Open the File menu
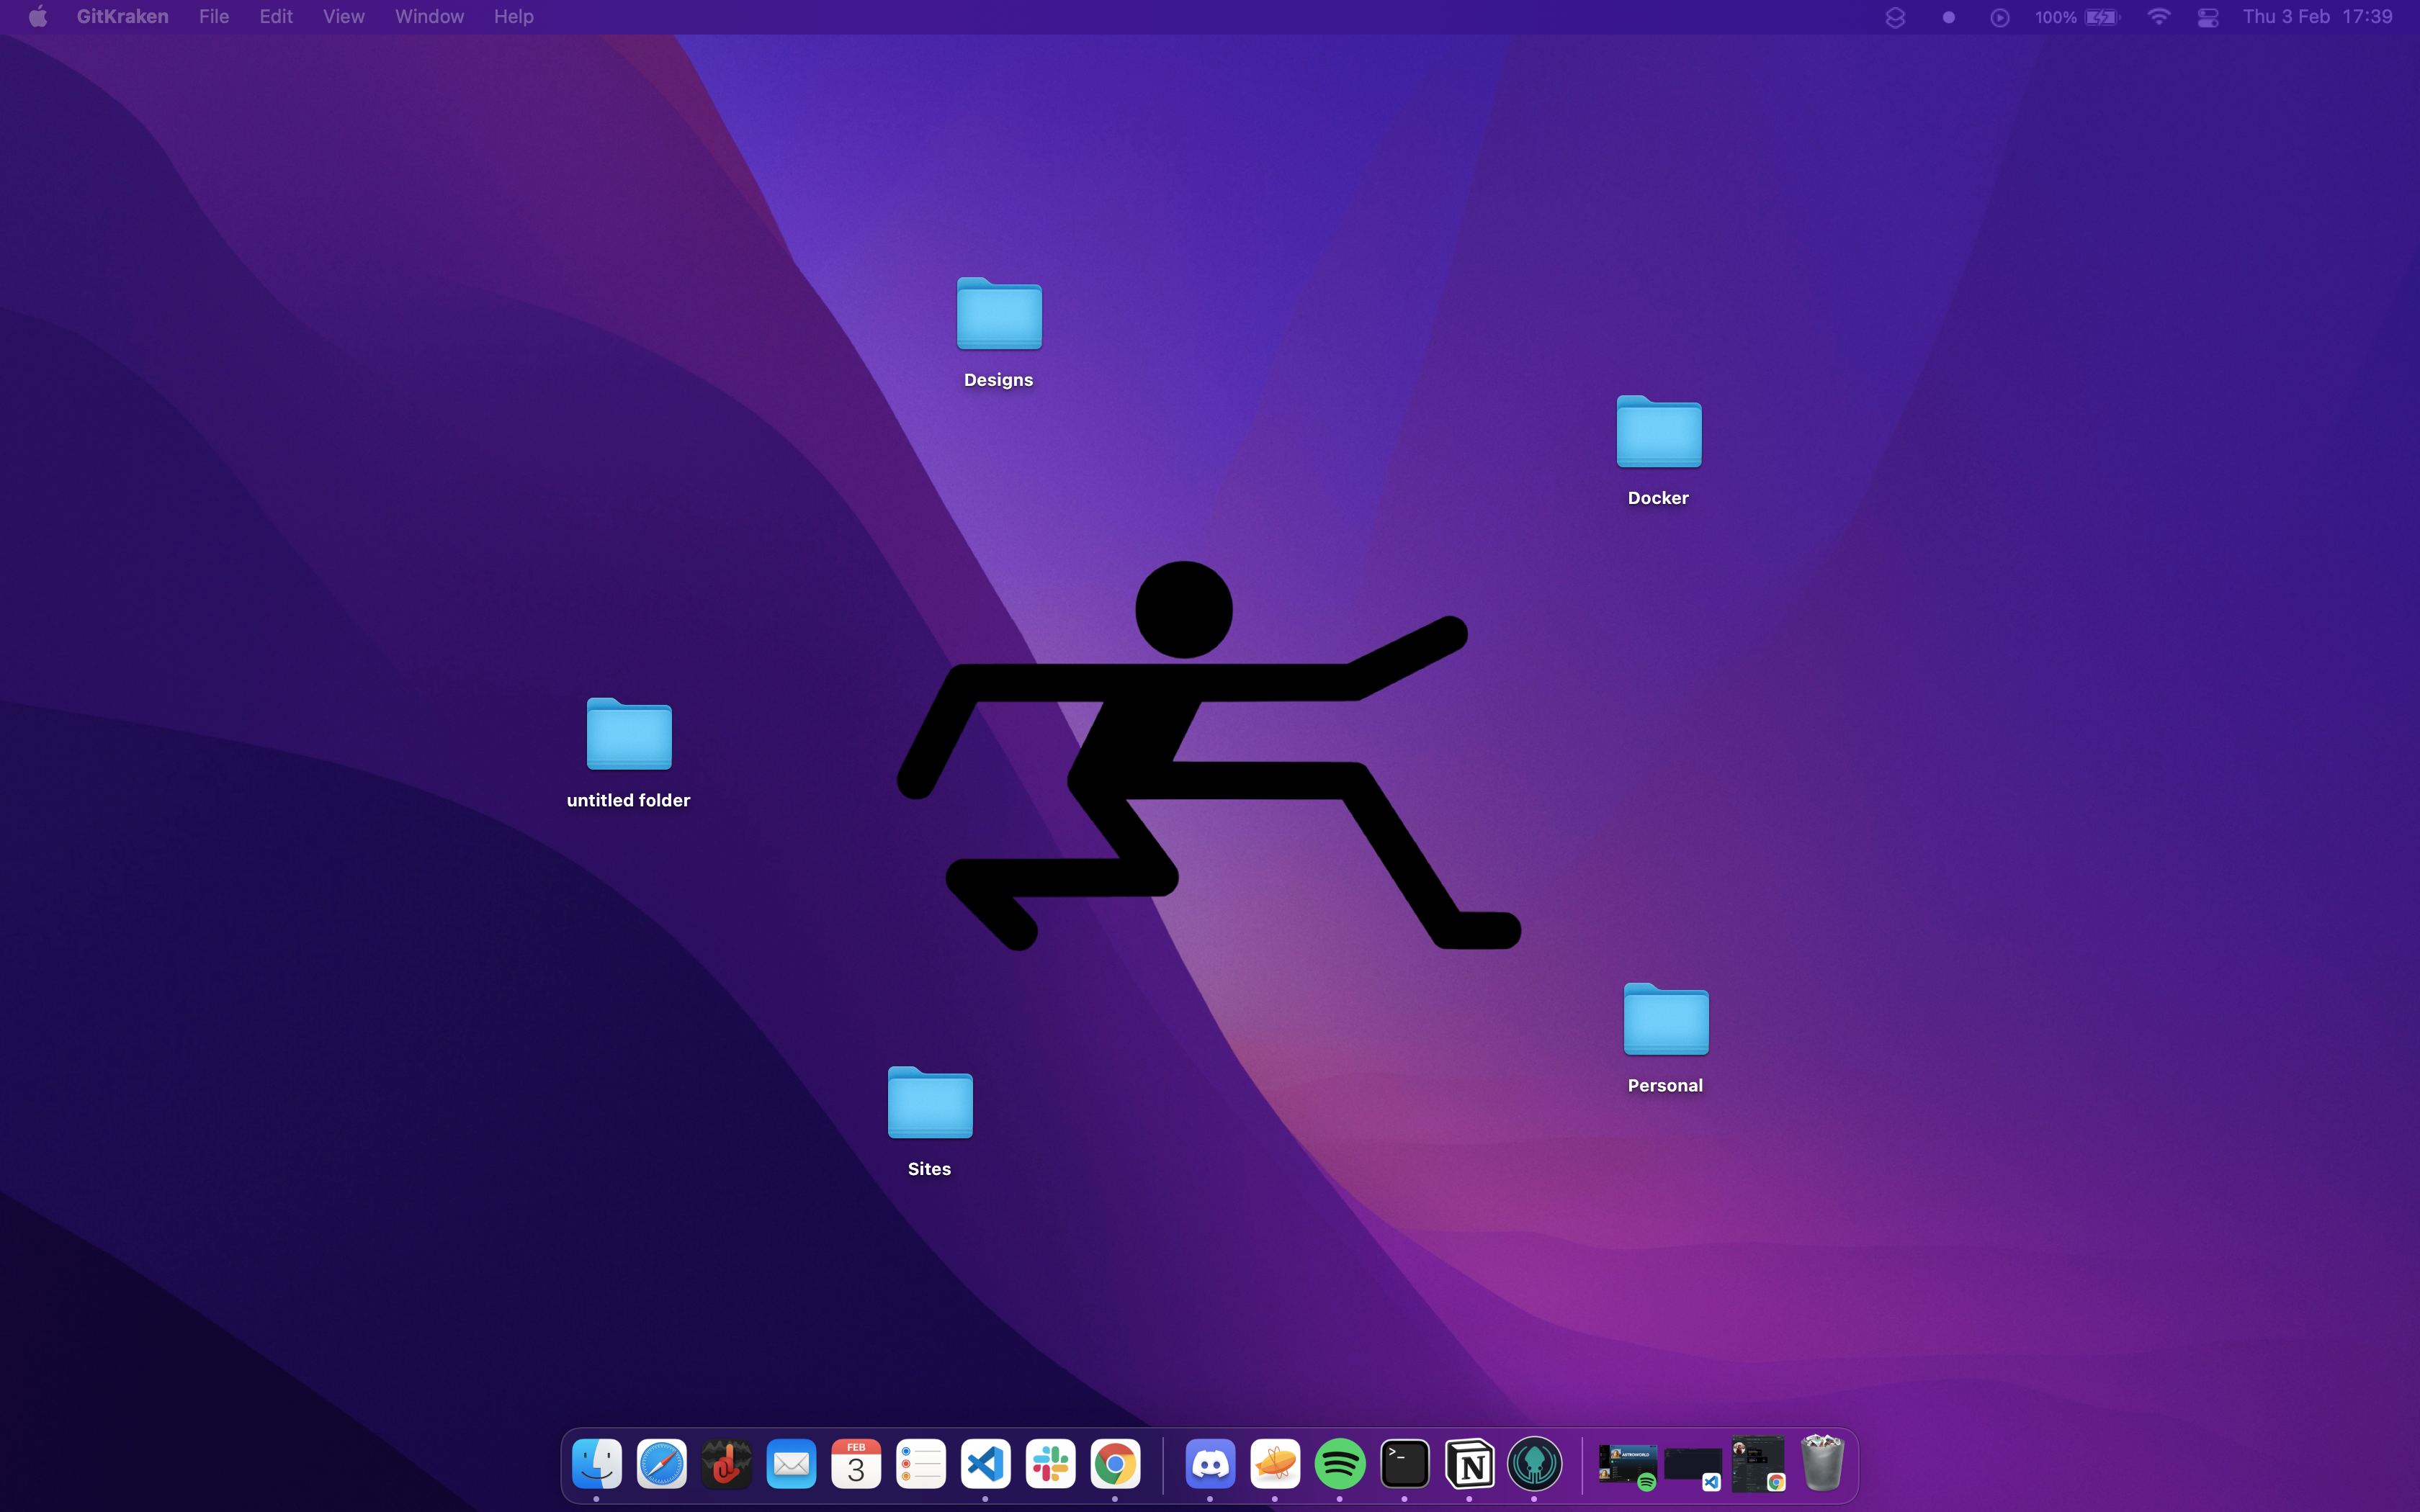The height and width of the screenshot is (1512, 2420). (214, 17)
